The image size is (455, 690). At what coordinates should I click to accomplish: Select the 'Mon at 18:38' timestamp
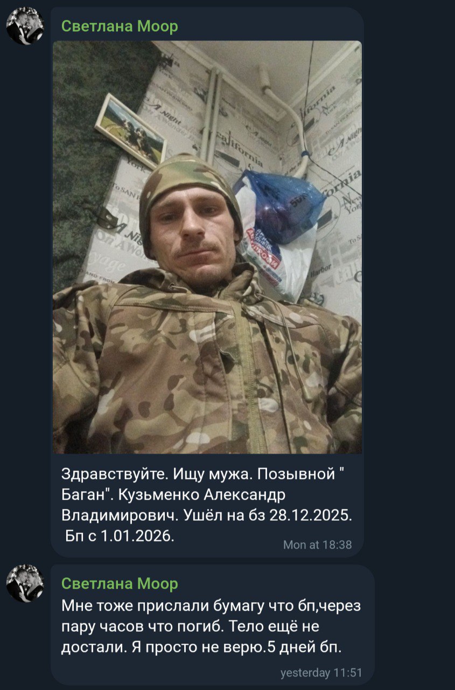point(317,545)
